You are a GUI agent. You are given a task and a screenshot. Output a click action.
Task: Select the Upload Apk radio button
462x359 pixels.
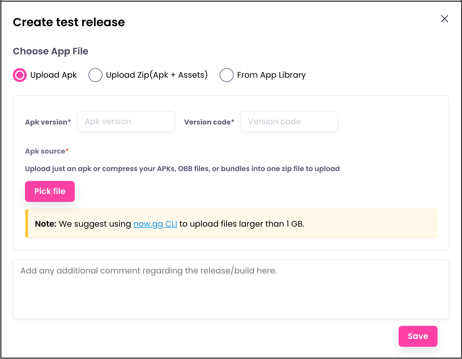[x=19, y=75]
